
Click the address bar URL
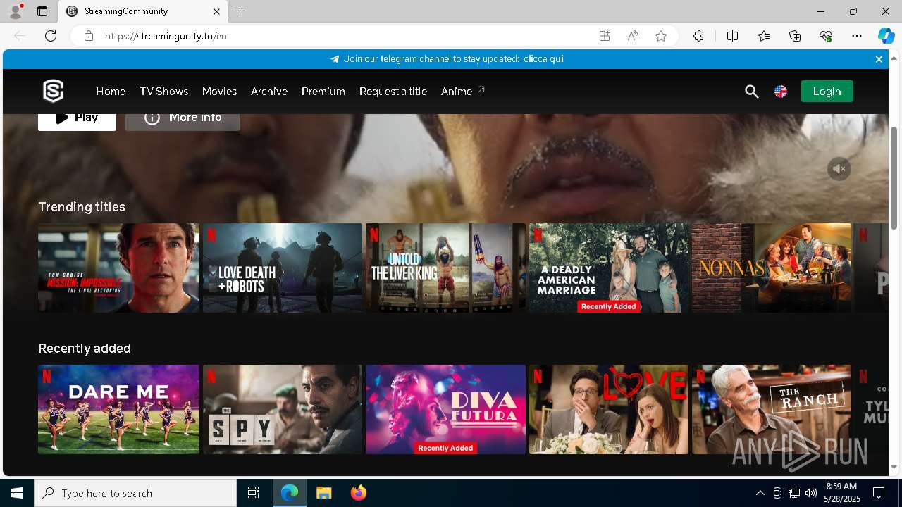pos(166,36)
